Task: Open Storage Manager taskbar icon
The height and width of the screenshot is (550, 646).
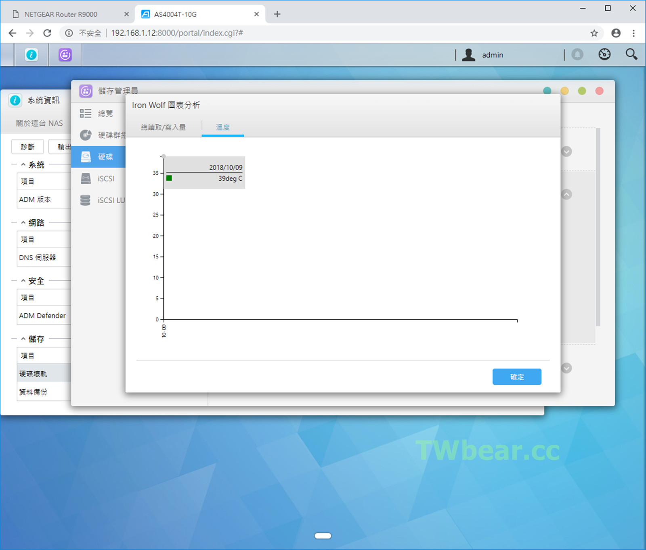Action: pyautogui.click(x=65, y=55)
